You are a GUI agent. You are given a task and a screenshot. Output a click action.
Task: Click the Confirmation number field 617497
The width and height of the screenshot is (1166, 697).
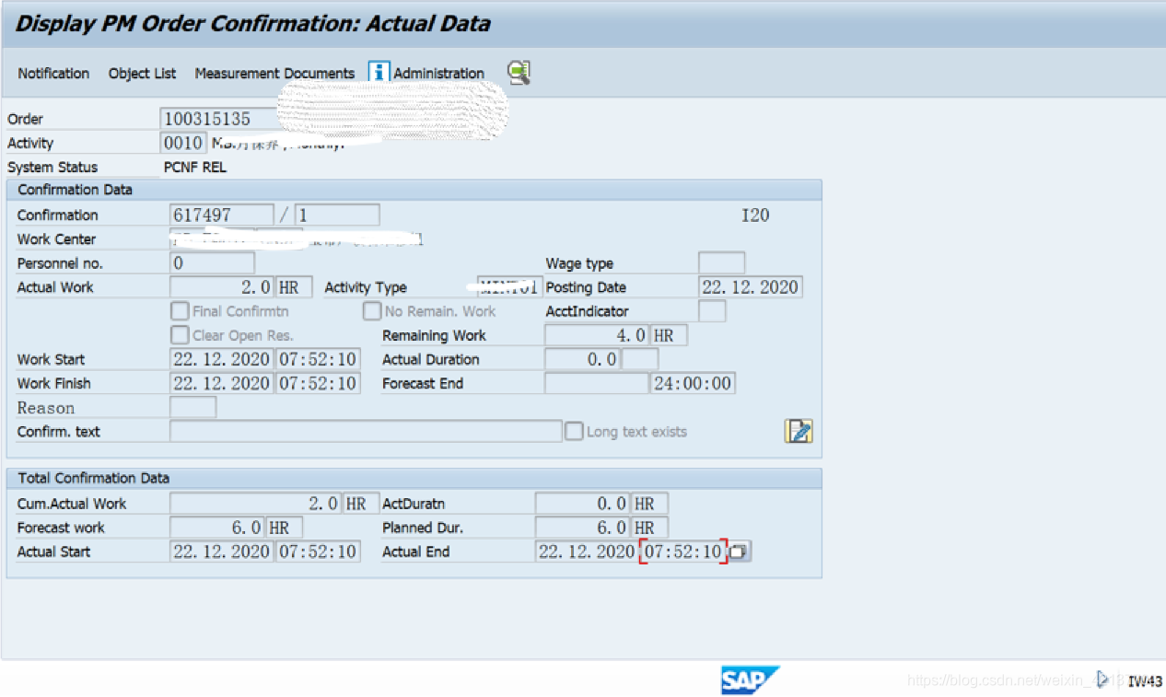click(222, 215)
